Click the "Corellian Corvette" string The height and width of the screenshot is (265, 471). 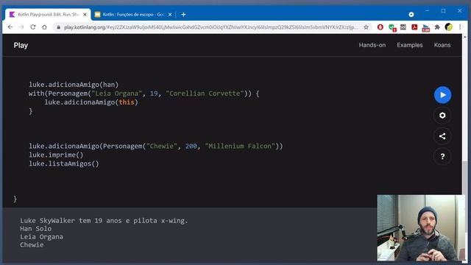(x=205, y=93)
